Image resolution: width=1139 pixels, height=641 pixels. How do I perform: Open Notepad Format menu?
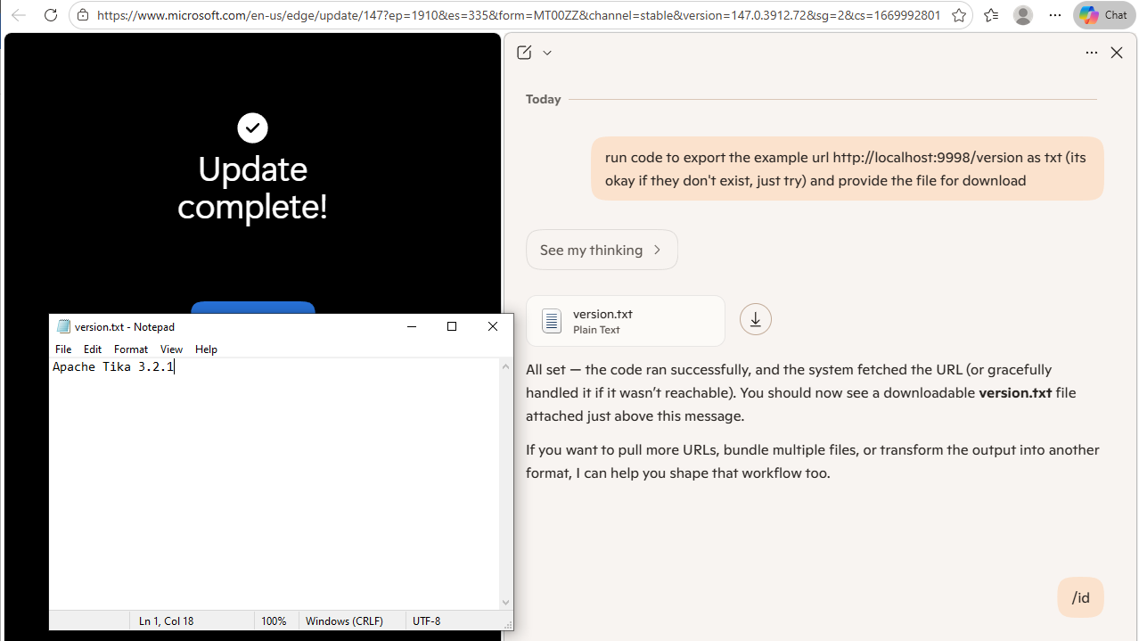(x=131, y=349)
